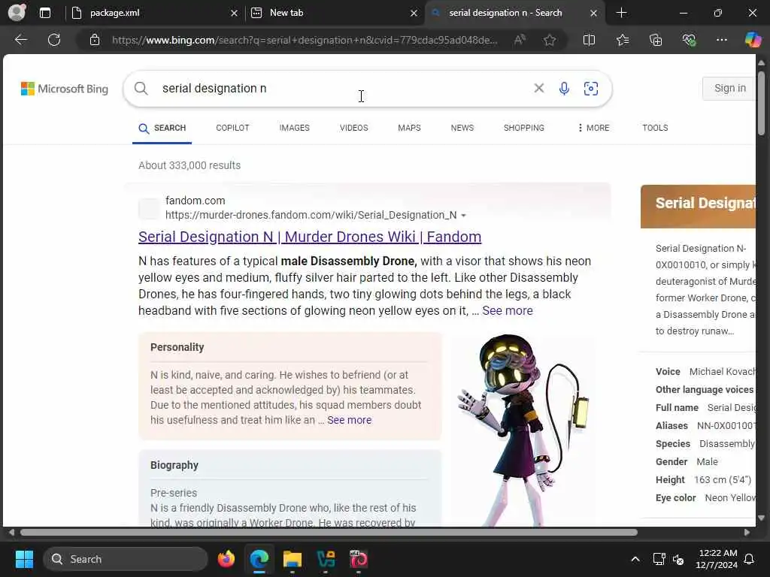This screenshot has height=577, width=770.
Task: Go to Microsoft Bing home logo
Action: 65,89
